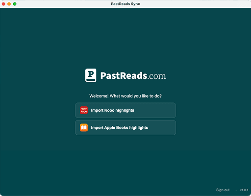Maximize the window with green button

coord(15,4)
